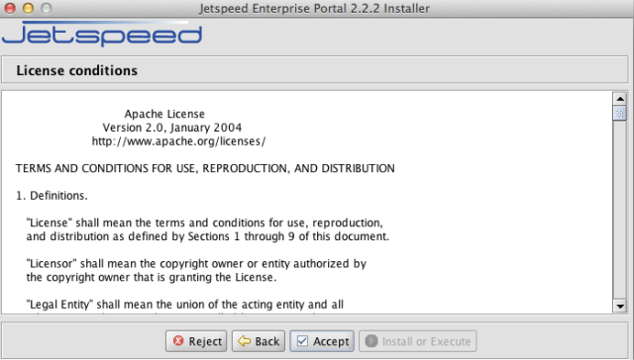
Task: Click the TERMS AND CONDITIONS line
Action: [x=205, y=168]
